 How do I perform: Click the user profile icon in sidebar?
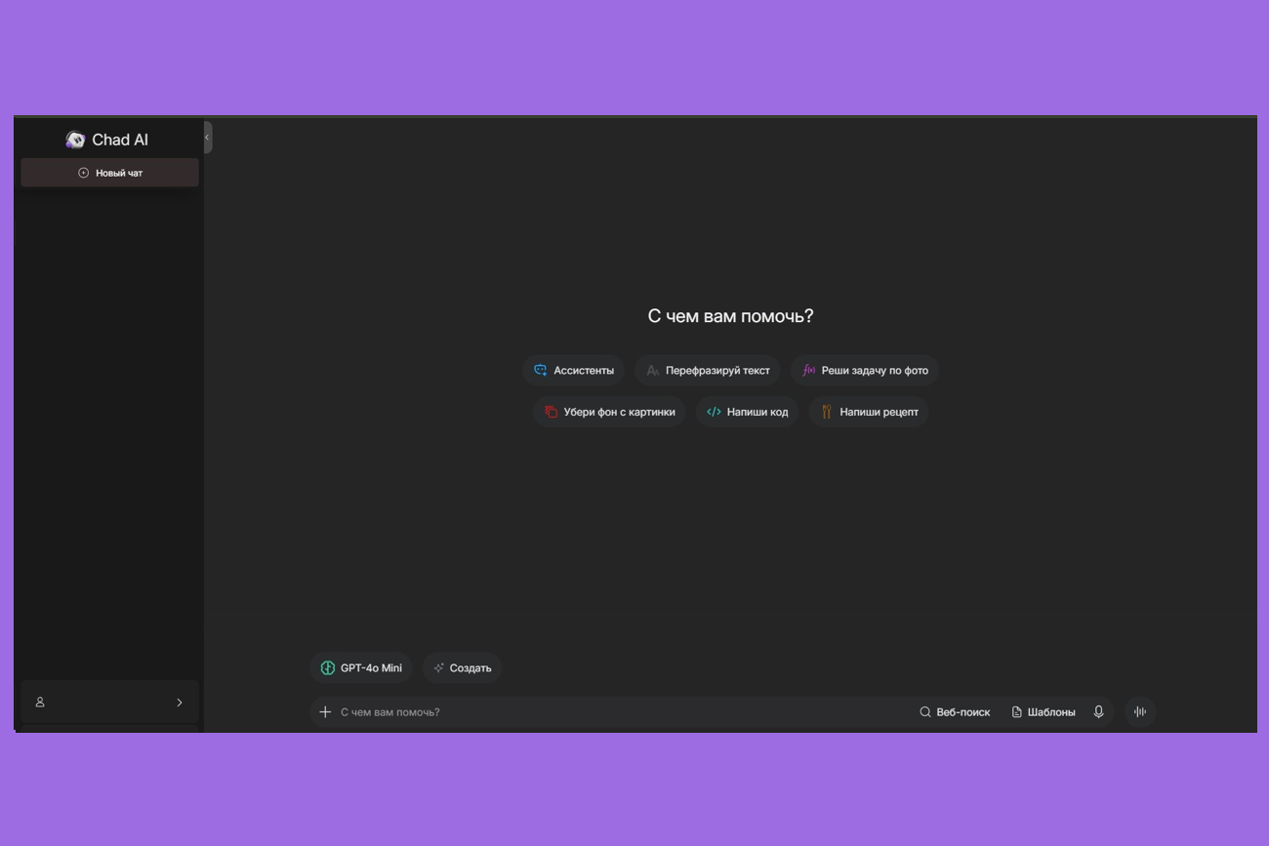(40, 703)
